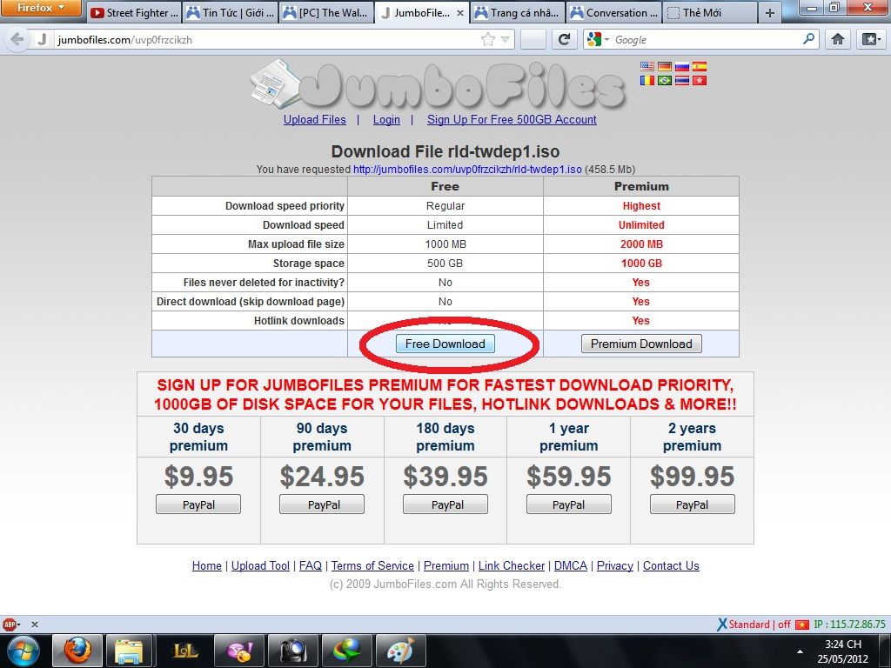This screenshot has width=891, height=668.
Task: Close the add-on bar
Action: click(x=35, y=625)
